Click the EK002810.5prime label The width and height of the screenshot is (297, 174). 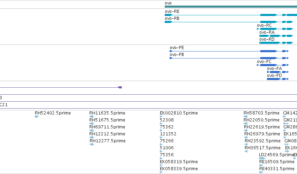point(179,113)
